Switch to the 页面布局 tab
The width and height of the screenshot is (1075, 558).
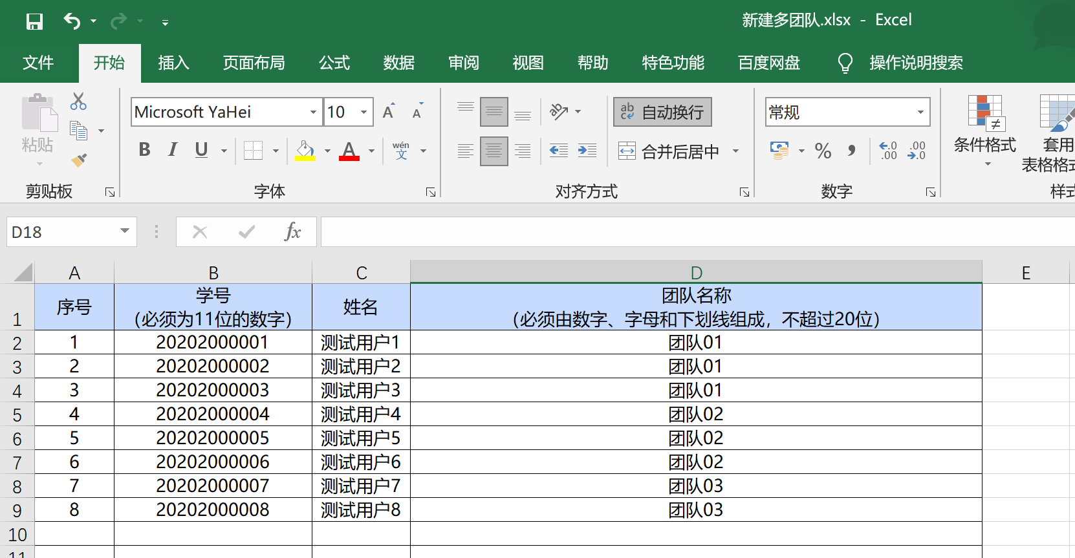point(254,63)
